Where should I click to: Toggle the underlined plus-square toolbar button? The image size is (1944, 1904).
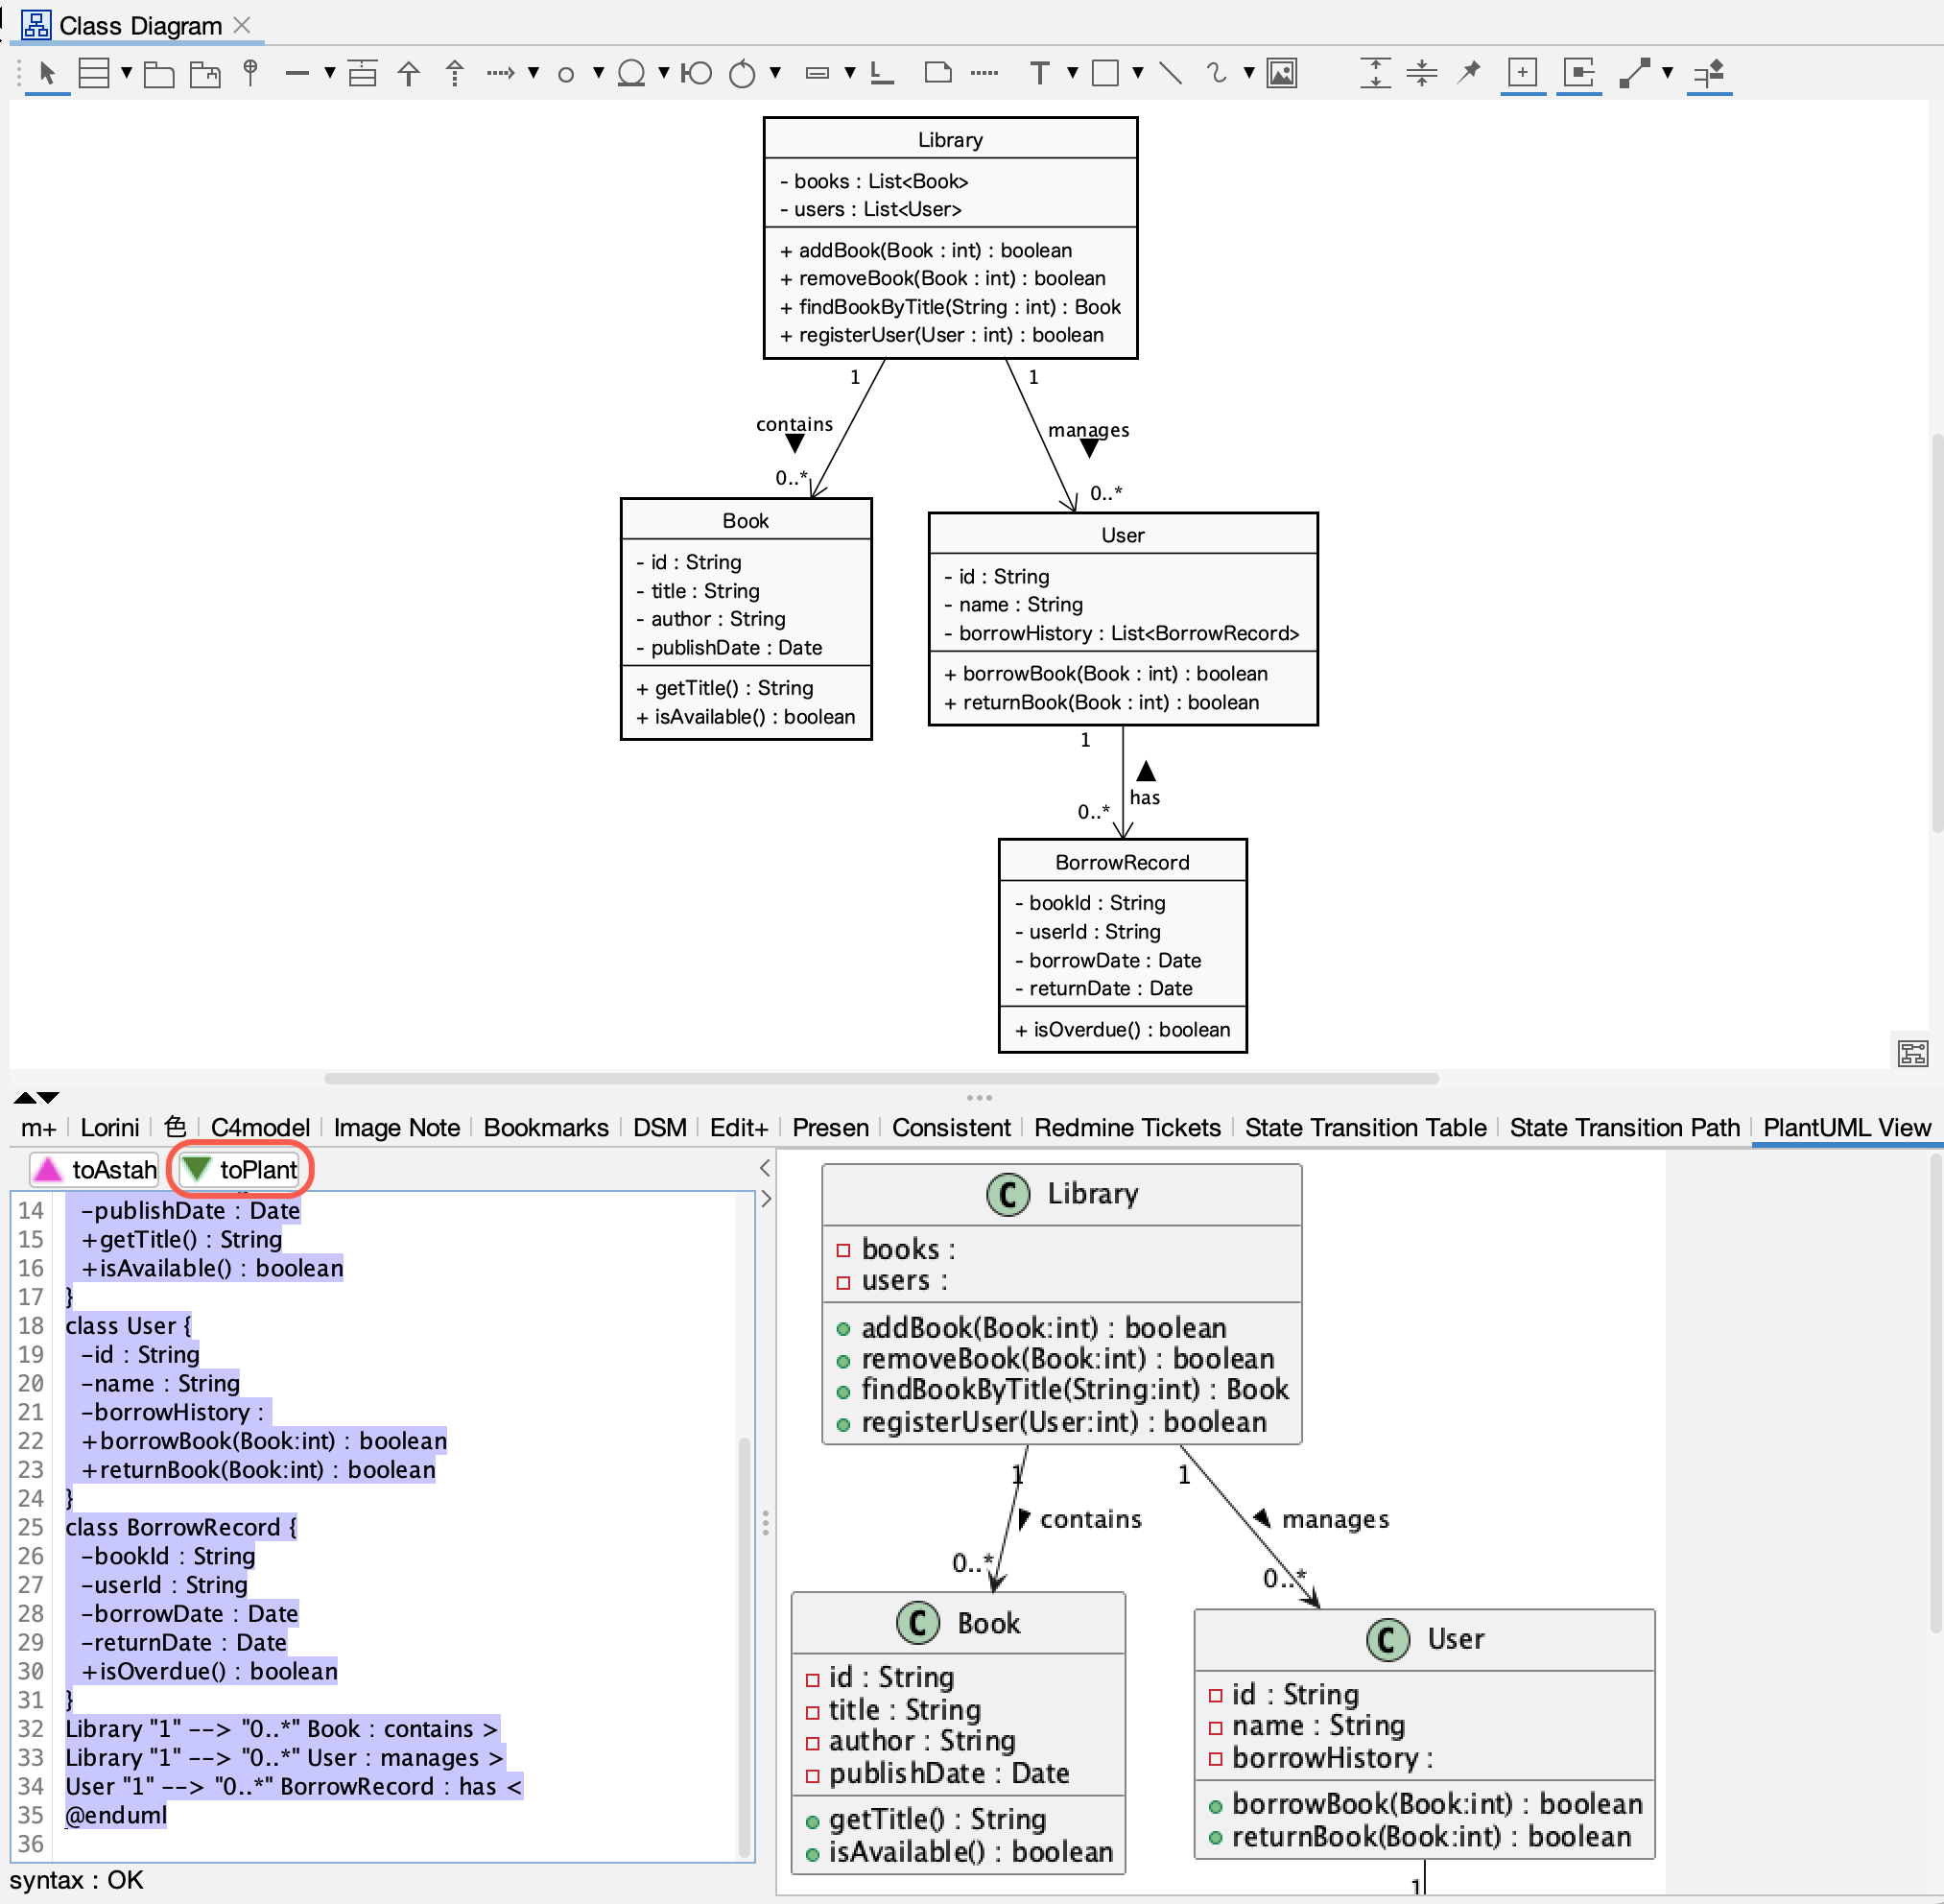[x=1522, y=74]
